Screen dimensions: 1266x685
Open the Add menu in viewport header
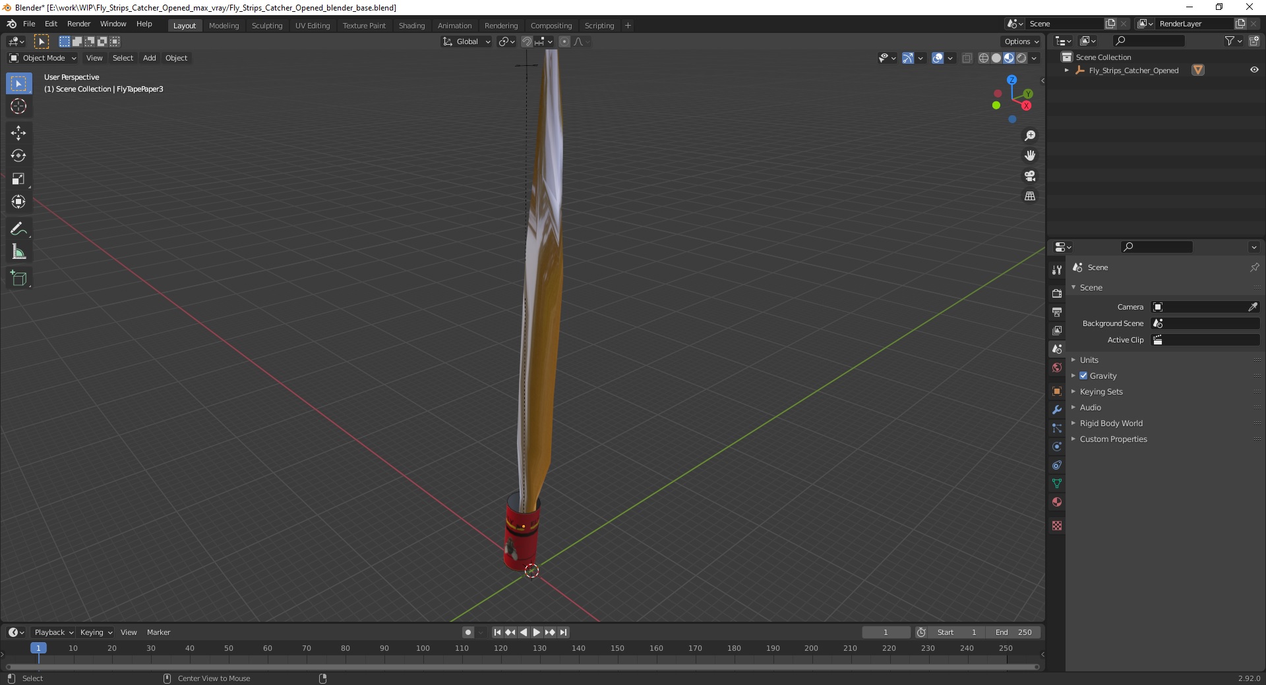(150, 58)
